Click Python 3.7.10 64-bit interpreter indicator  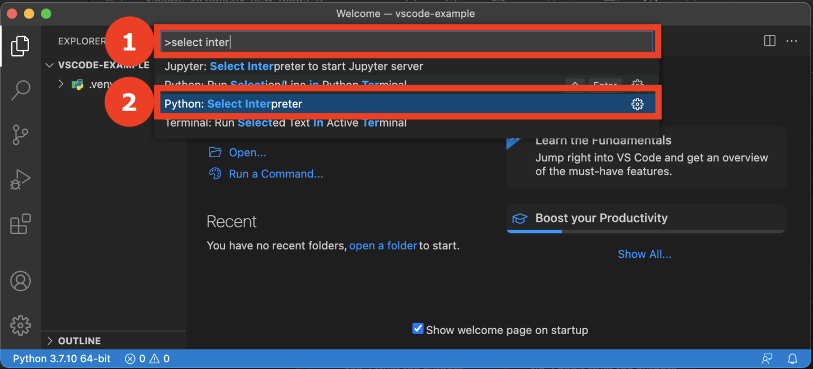[x=61, y=358]
